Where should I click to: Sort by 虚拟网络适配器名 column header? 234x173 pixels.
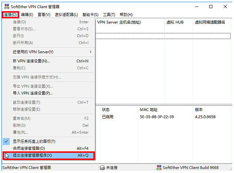click(x=212, y=22)
